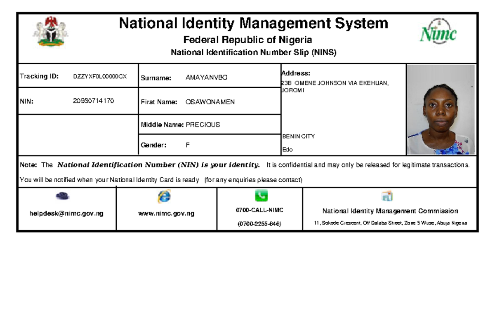
Task: Open the www.nimc.gov.ng website link
Action: 166,214
